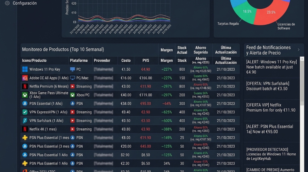Click the €19.90 PVS cell

(x=146, y=138)
